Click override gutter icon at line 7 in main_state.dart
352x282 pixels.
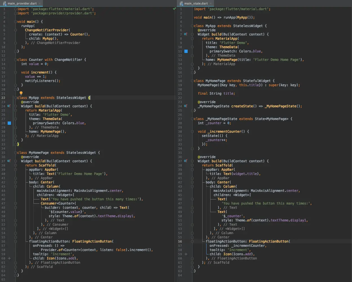pyautogui.click(x=186, y=34)
